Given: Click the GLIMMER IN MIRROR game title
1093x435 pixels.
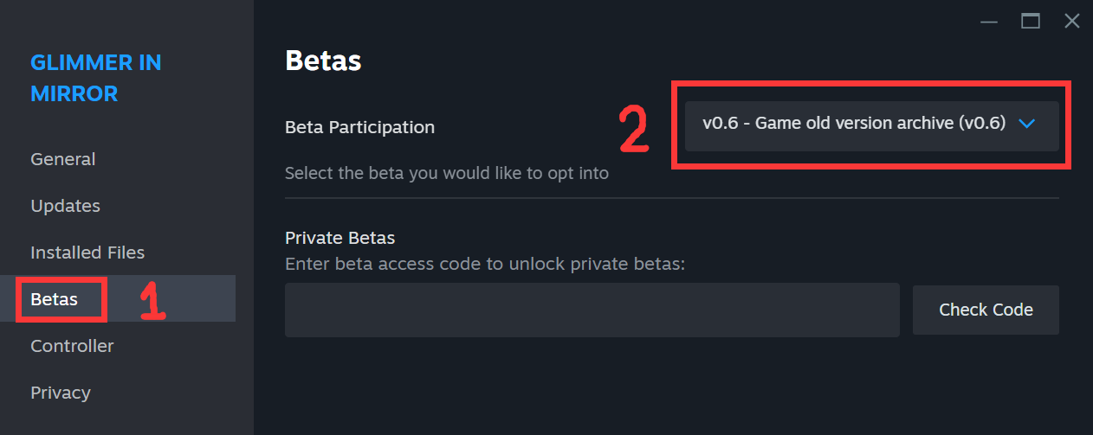Looking at the screenshot, I should click(95, 78).
